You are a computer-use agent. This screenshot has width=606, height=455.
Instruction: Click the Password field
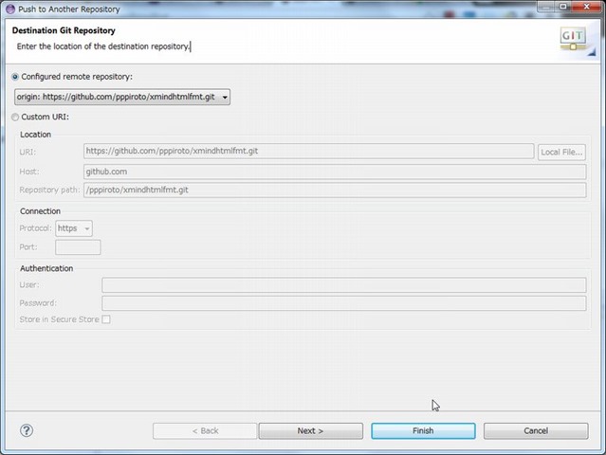tap(343, 303)
